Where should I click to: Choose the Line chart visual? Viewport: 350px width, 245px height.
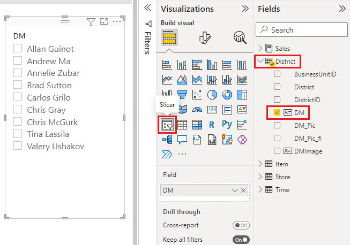tap(167, 80)
